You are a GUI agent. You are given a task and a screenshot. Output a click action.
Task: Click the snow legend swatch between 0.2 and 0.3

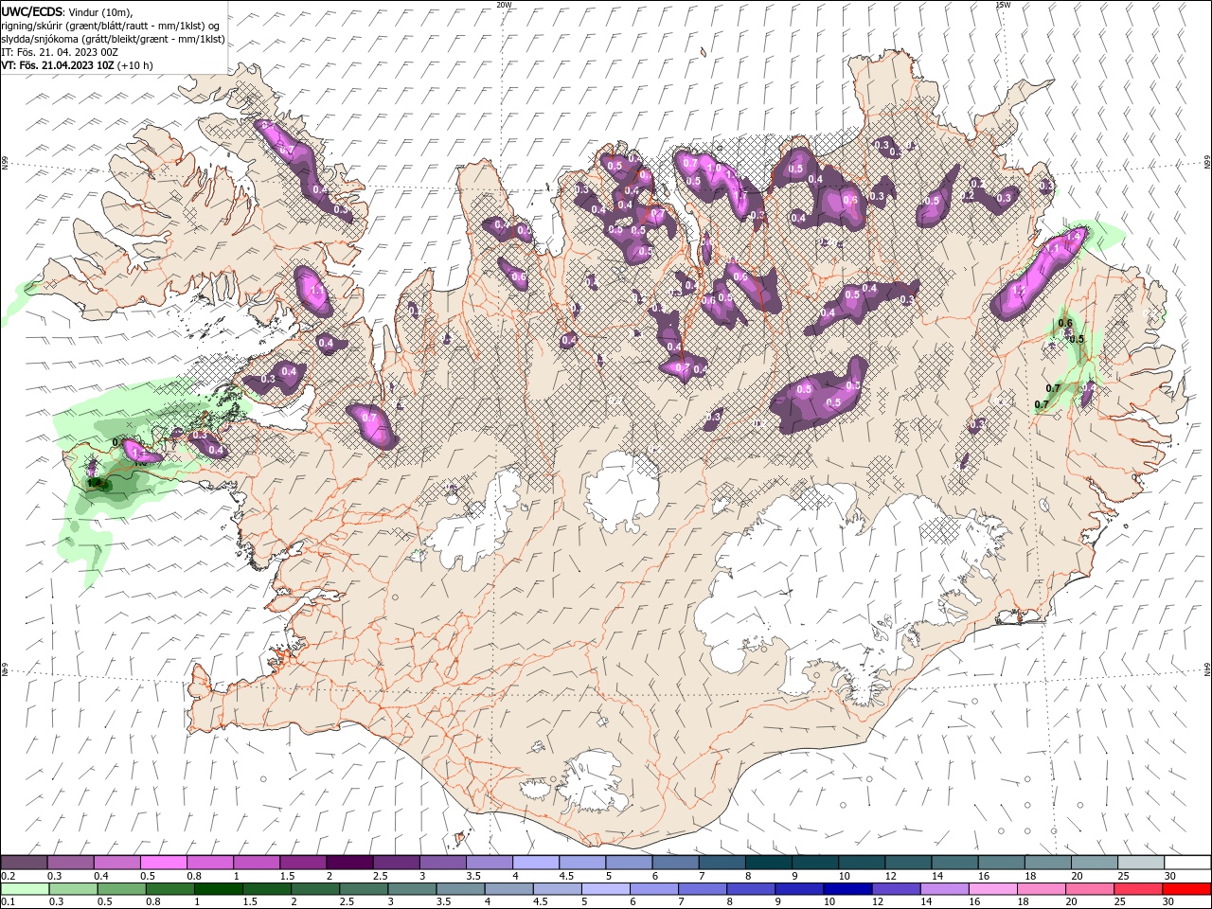[24, 863]
